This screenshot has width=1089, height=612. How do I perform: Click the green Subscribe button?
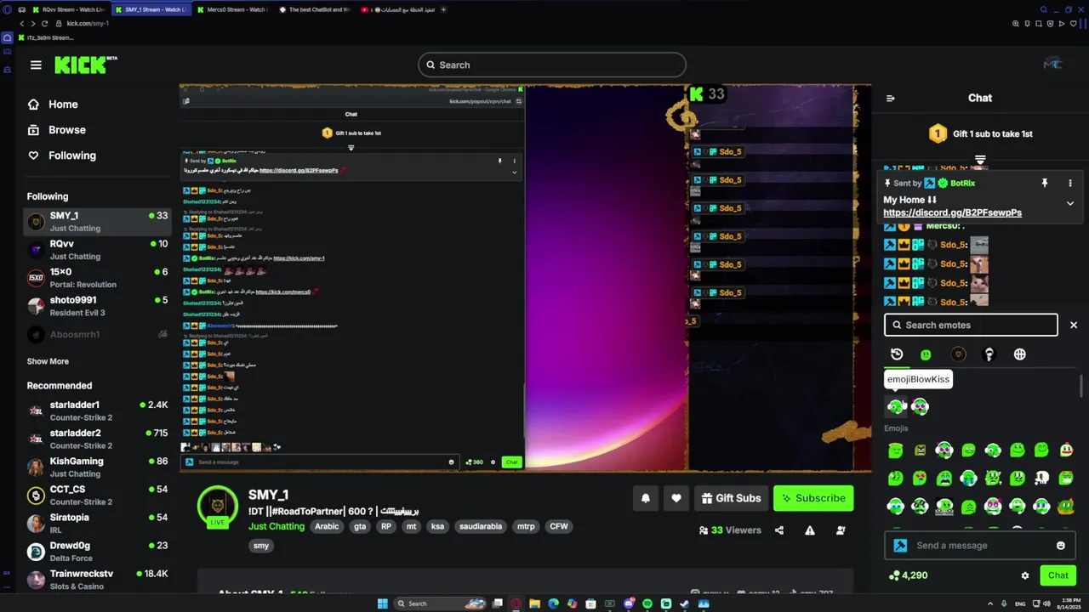pos(813,498)
